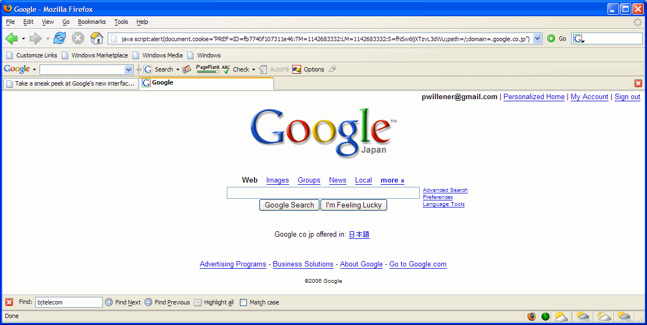View the PageRank indicator
Image resolution: width=647 pixels, height=325 pixels.
(207, 69)
